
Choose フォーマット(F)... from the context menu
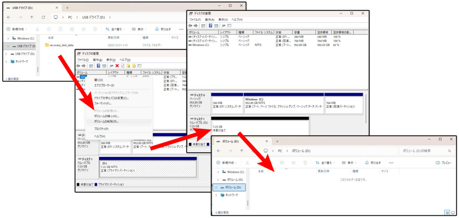103,103
